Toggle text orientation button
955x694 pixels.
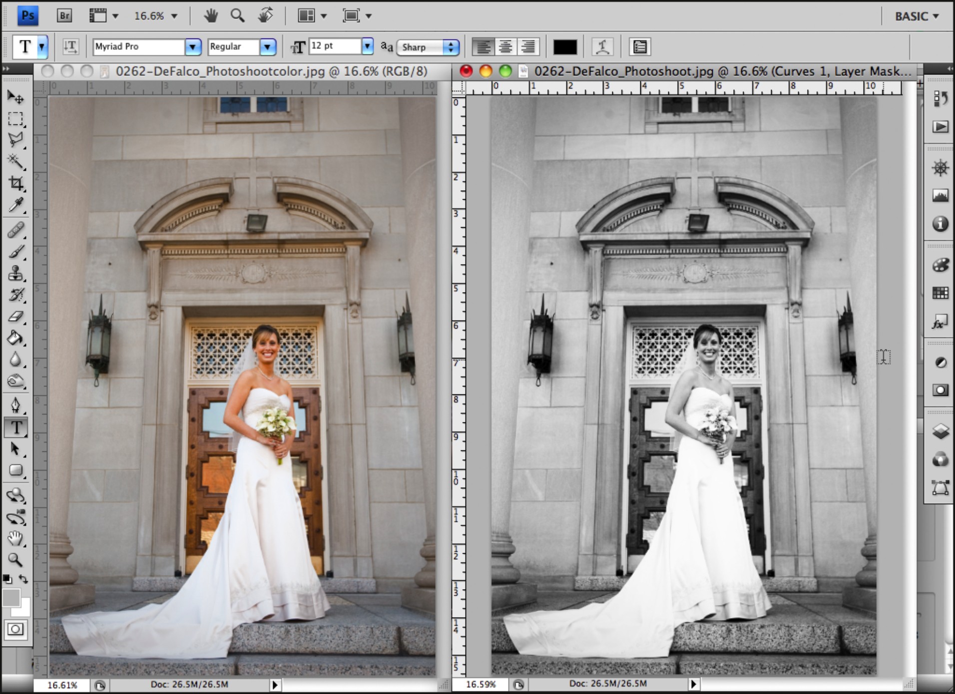point(70,47)
